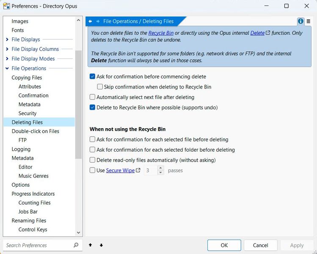Viewport: 317px width, 254px height.
Task: Select Copying Files in the sidebar
Action: [x=27, y=77]
